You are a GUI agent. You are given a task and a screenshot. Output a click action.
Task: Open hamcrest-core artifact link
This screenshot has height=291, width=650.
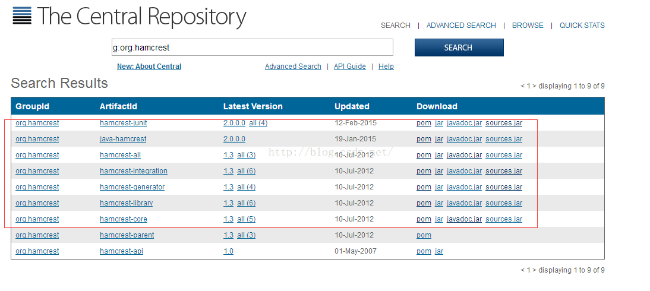click(124, 219)
